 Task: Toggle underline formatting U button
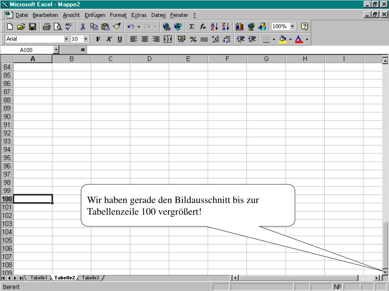(120, 39)
